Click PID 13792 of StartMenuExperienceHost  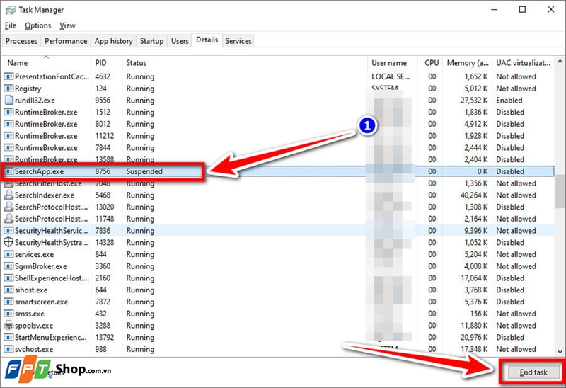[104, 338]
